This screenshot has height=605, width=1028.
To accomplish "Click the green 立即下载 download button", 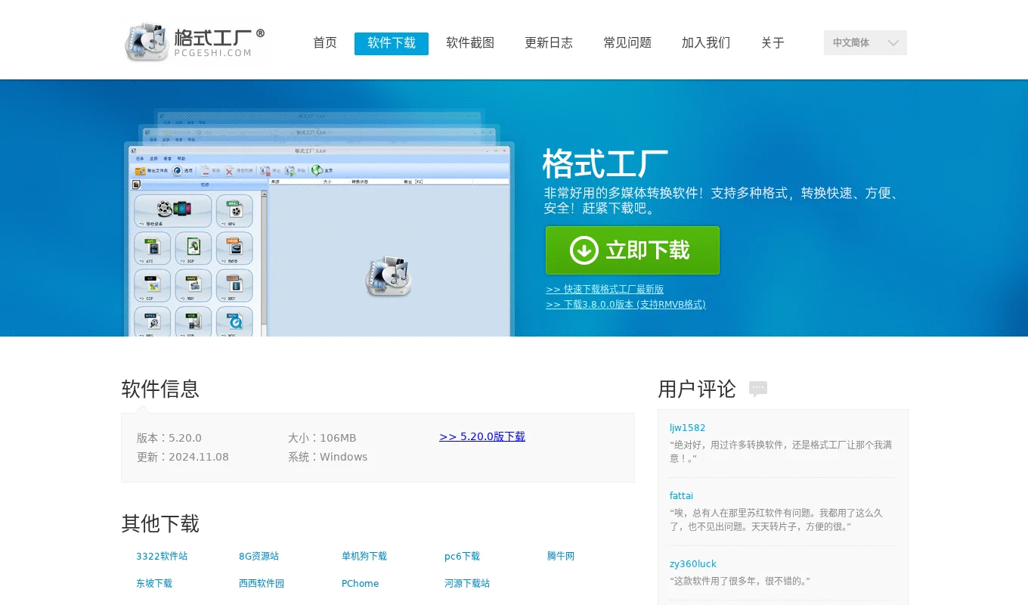I will [632, 250].
